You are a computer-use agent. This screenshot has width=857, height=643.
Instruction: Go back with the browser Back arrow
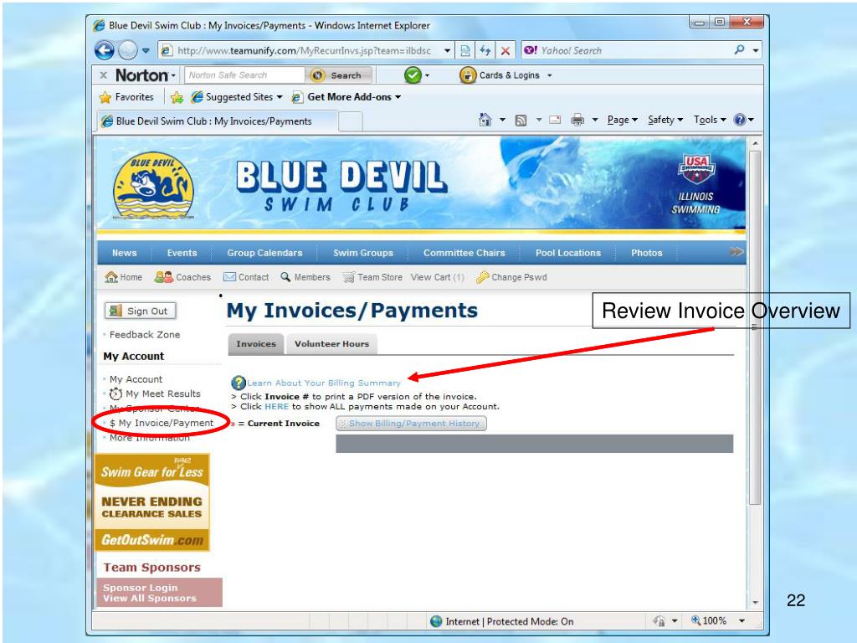point(104,50)
